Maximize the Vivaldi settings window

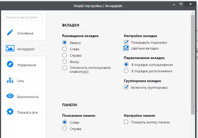tap(181, 4)
